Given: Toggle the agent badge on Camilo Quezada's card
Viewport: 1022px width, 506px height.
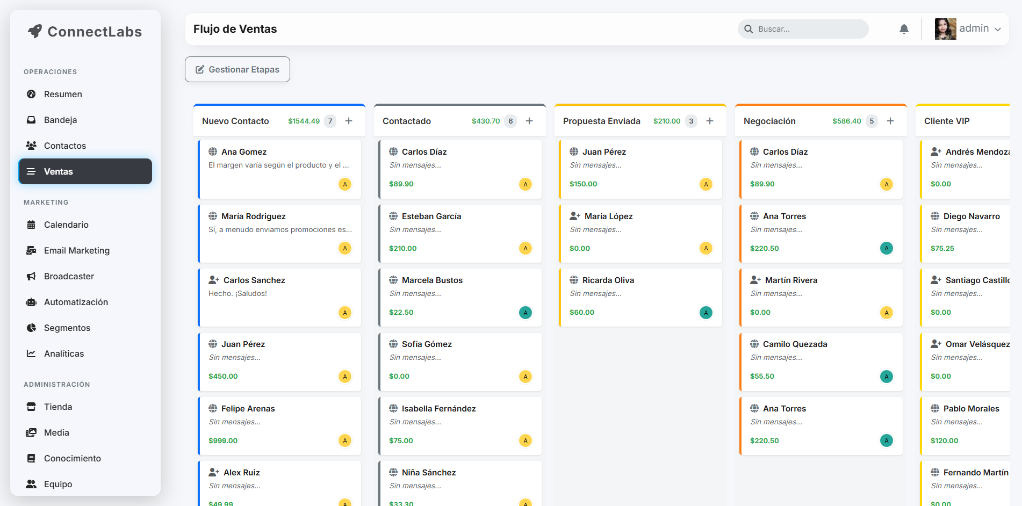Looking at the screenshot, I should [887, 376].
